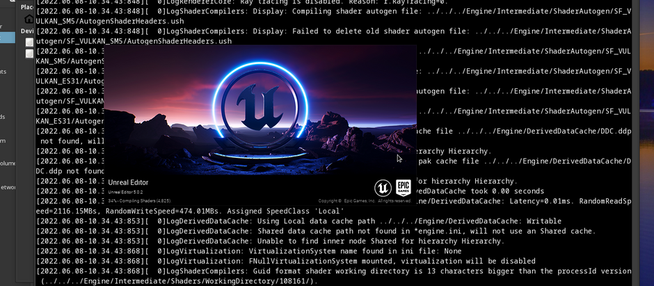
Task: Click the 'Shared data cache path not found' line
Action: [x=316, y=231]
